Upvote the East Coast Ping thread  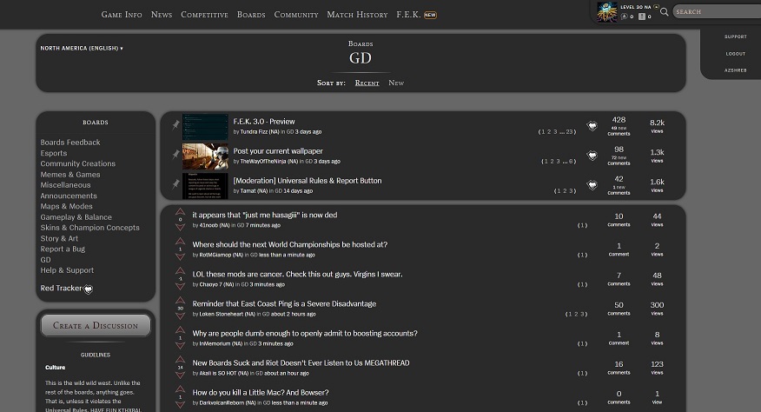click(180, 300)
